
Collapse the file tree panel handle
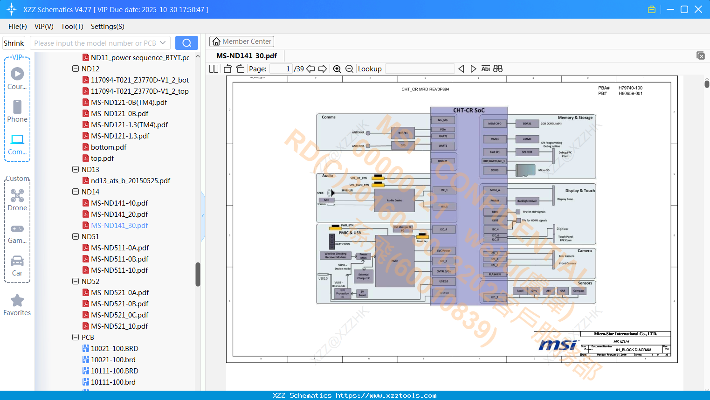pyautogui.click(x=203, y=215)
